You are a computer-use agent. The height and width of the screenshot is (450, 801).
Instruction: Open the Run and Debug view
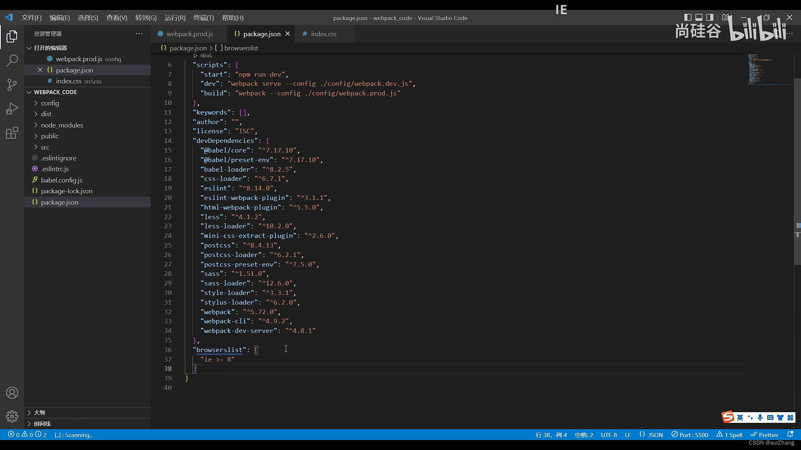(12, 109)
